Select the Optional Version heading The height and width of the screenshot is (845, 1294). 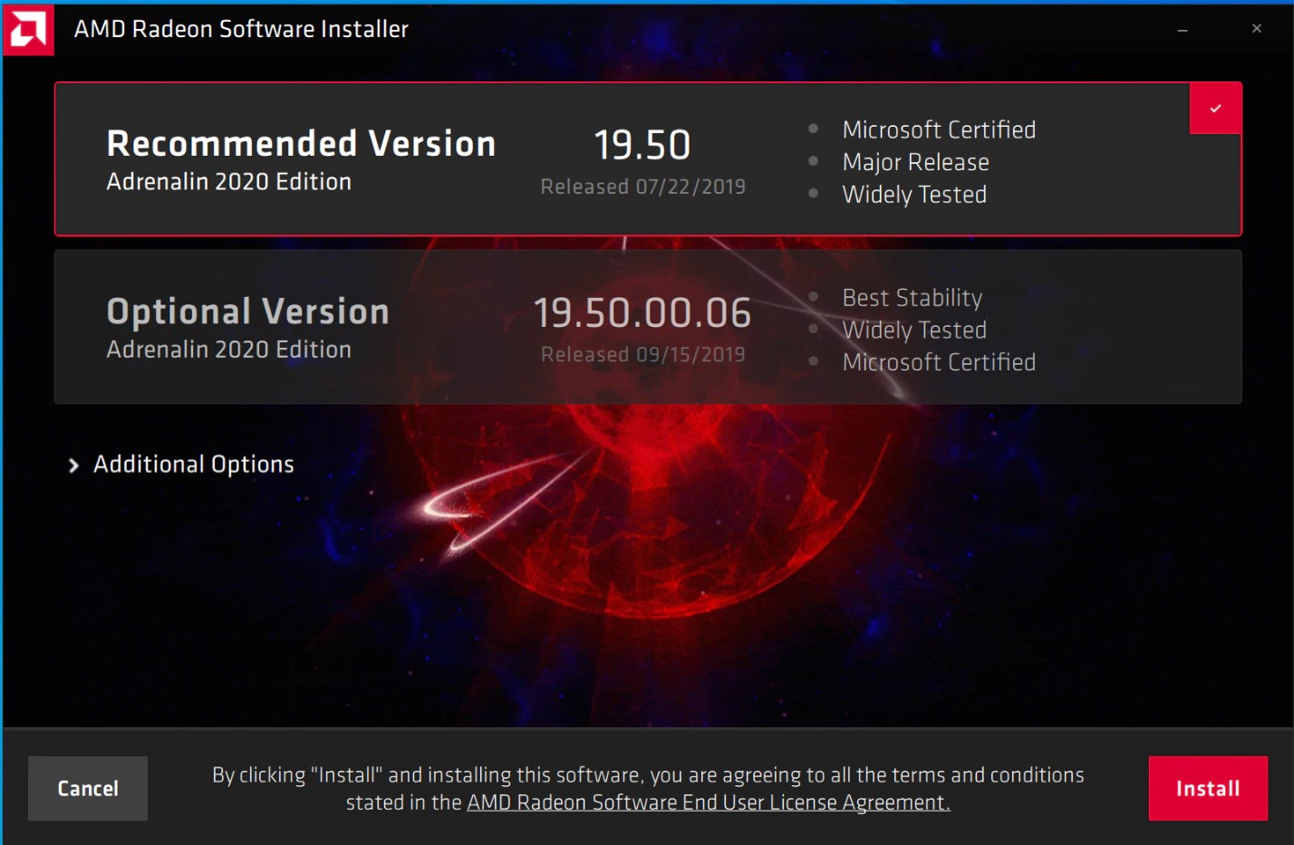pyautogui.click(x=247, y=312)
